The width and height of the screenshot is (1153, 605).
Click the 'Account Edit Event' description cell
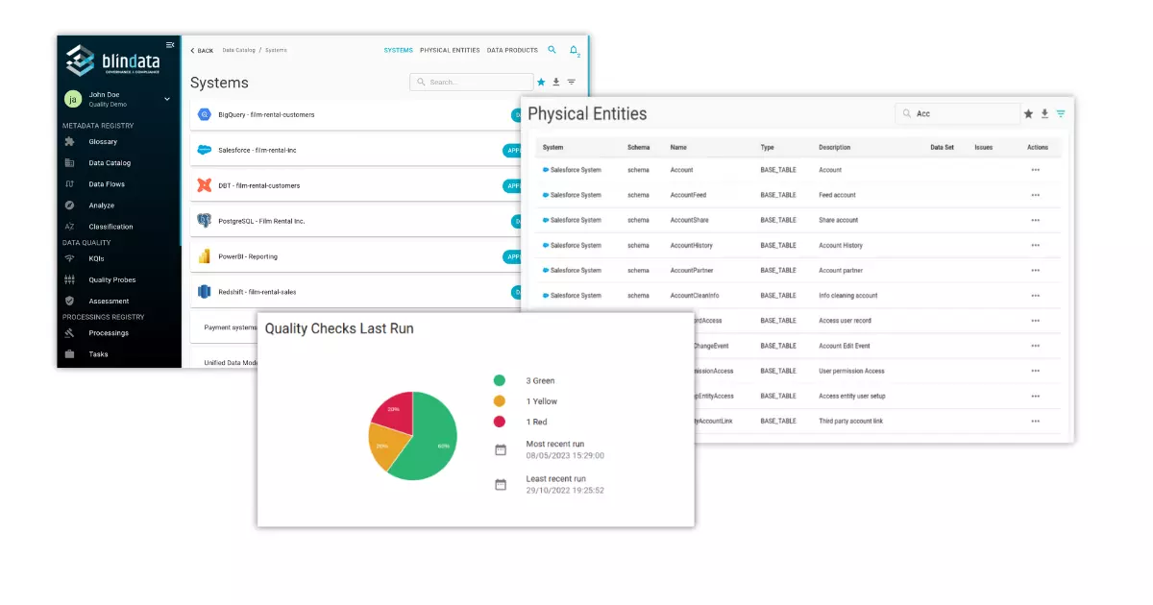(845, 346)
